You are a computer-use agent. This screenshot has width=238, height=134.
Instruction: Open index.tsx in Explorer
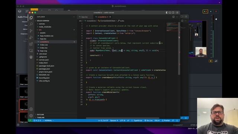pyautogui.click(x=44, y=48)
